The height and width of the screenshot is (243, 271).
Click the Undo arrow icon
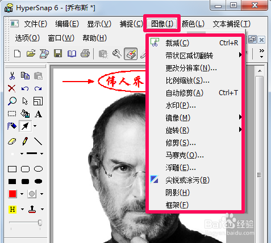(25, 88)
